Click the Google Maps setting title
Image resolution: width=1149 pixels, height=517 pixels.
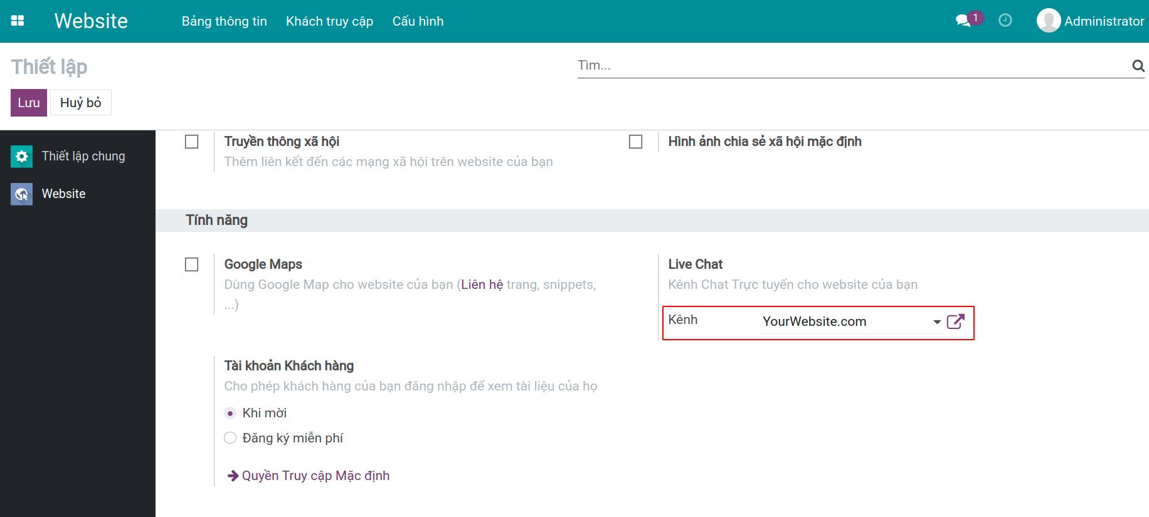tap(263, 264)
